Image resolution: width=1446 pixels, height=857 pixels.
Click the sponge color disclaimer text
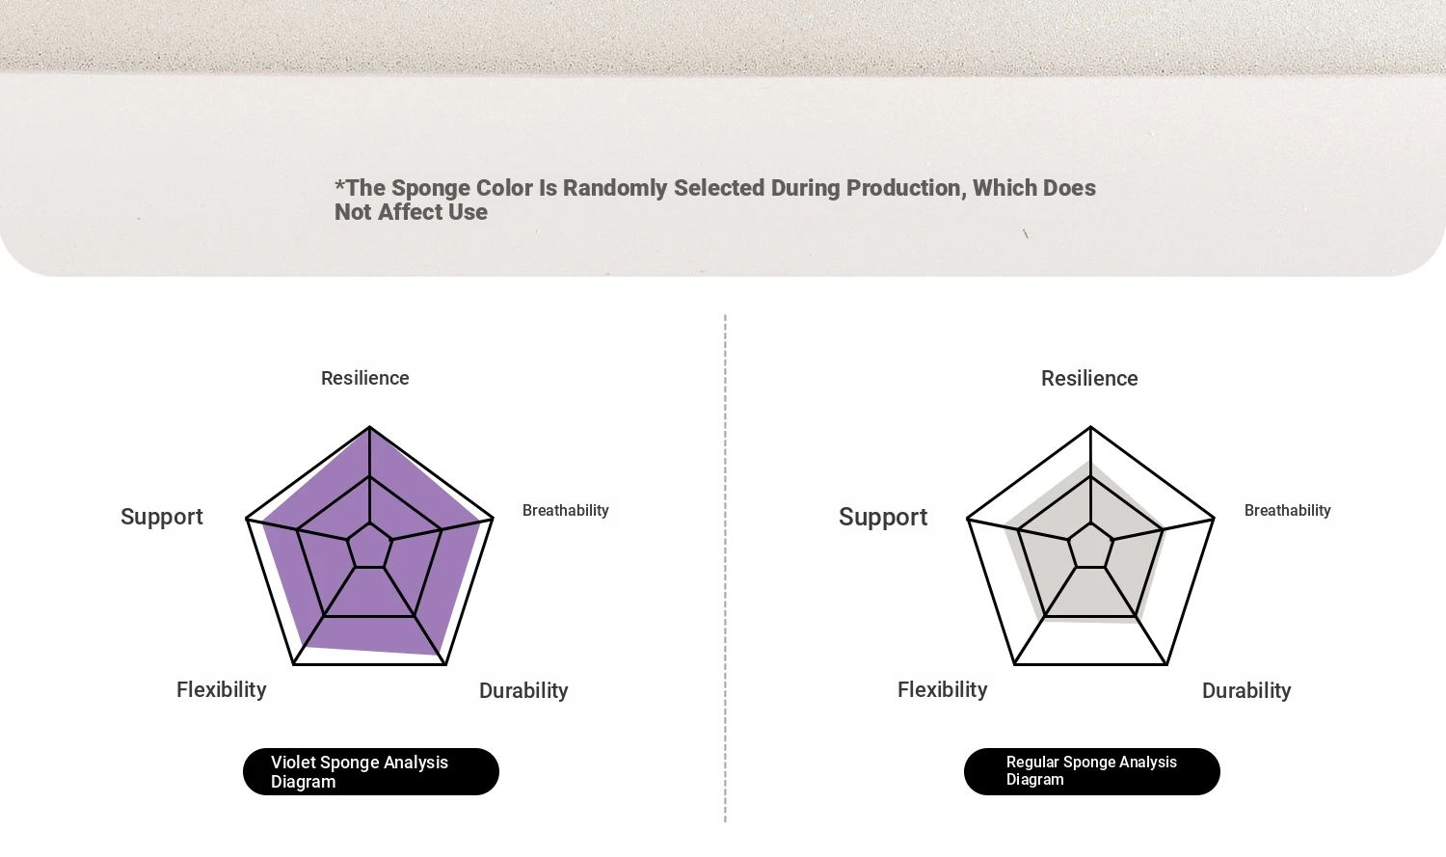715,200
